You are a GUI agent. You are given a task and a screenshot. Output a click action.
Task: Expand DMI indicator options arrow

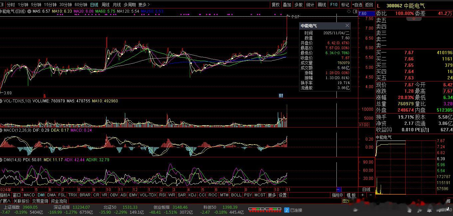pos(1,160)
